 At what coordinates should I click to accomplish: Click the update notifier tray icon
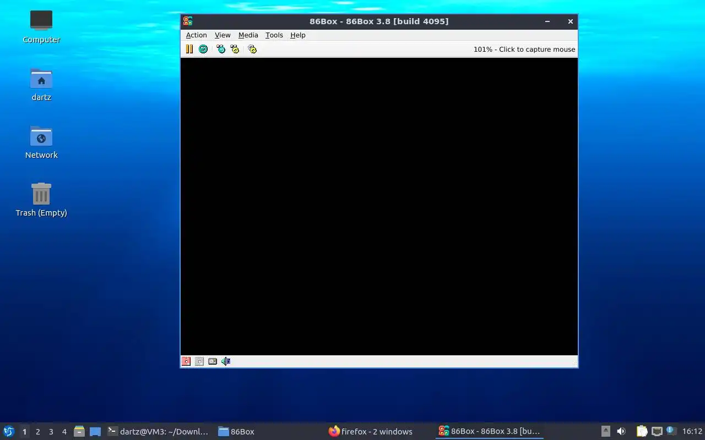(670, 431)
